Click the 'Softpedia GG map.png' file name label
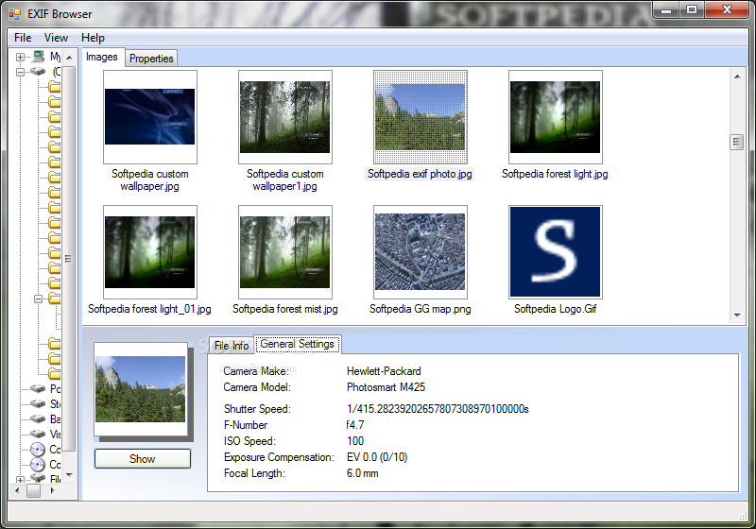The height and width of the screenshot is (529, 756). 420,309
